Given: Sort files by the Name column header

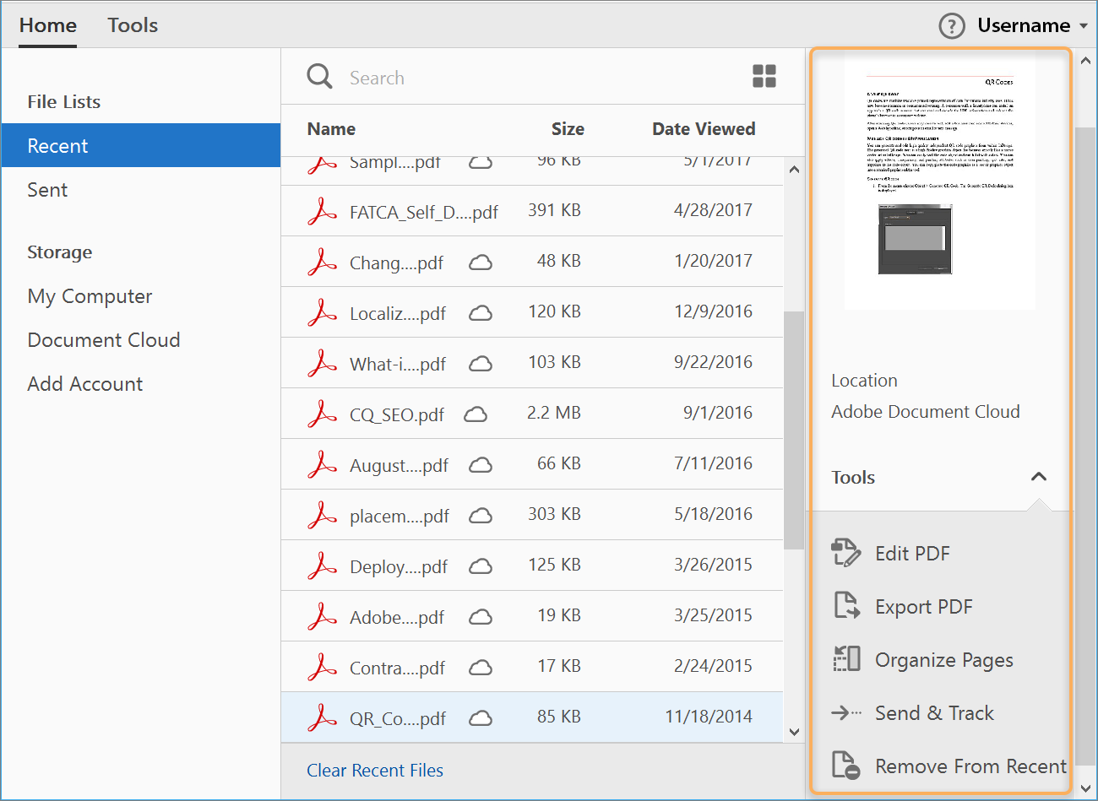Looking at the screenshot, I should [331, 128].
